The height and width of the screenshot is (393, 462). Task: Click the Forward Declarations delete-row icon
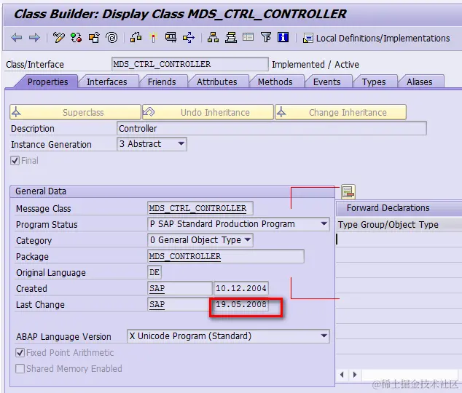click(348, 192)
